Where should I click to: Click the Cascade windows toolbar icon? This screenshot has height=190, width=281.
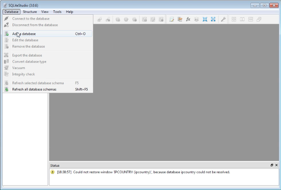click(259, 19)
